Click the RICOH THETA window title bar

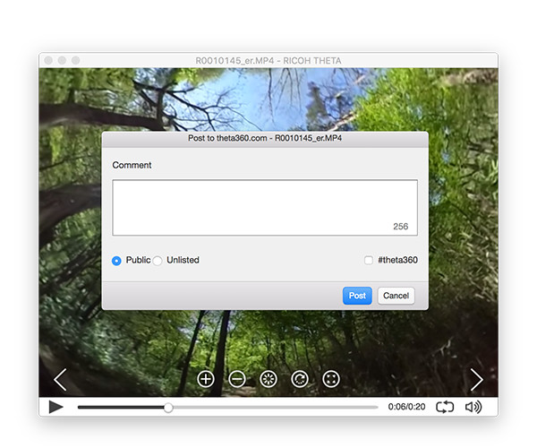coord(268,60)
